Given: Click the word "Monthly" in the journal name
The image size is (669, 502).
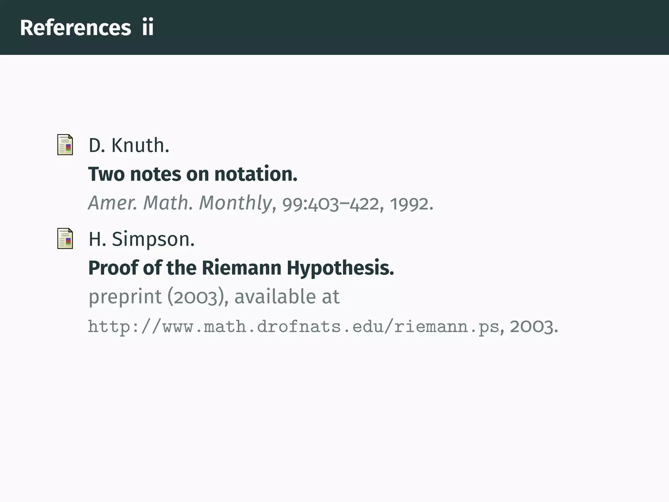Looking at the screenshot, I should coord(235,203).
